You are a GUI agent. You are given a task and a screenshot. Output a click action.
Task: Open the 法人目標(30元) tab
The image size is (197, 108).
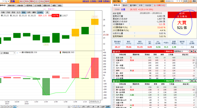[x=160, y=5]
